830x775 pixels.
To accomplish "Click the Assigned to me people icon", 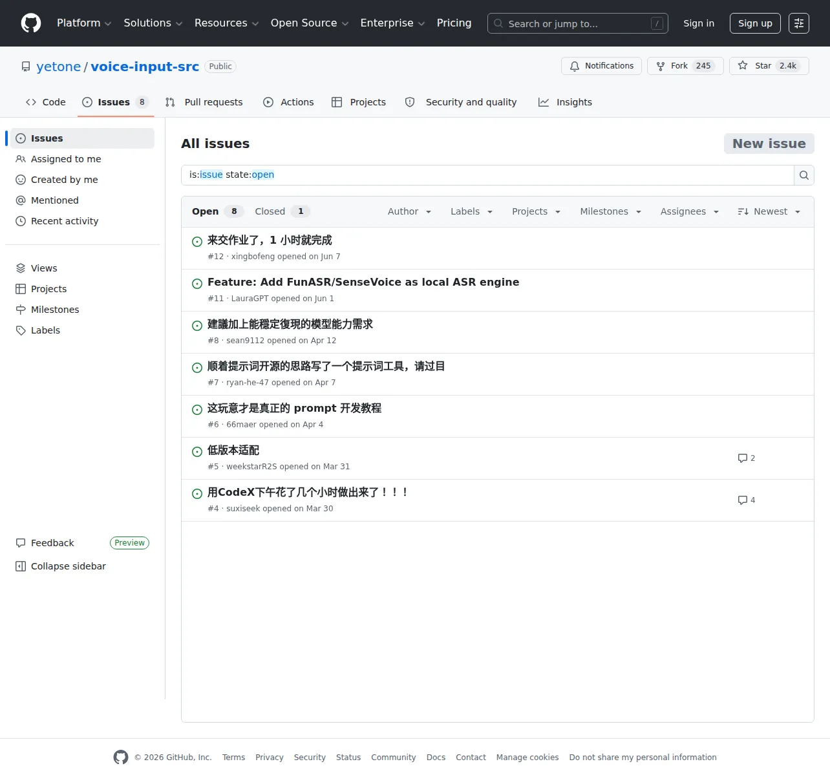I will point(21,159).
